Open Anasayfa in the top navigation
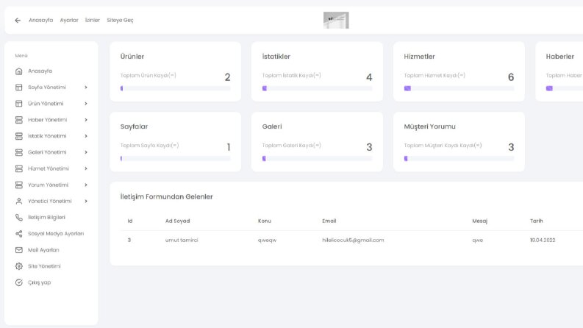This screenshot has height=328, width=583. [41, 20]
